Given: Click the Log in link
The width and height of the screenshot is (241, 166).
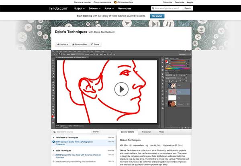Looking at the screenshot, I should click(x=190, y=2).
